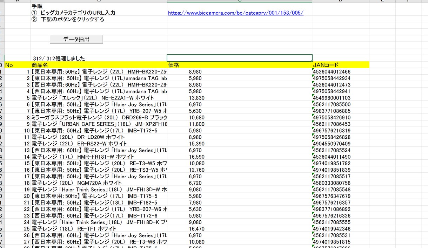The height and width of the screenshot is (248, 428).
Task: Select JAN code 4983771086892
Action: coord(341,209)
